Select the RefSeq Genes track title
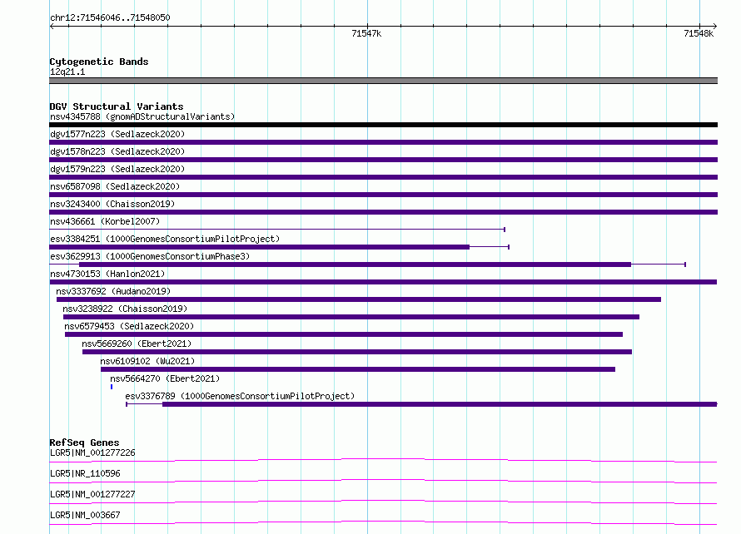Screen dimensions: 741x534 tap(84, 443)
